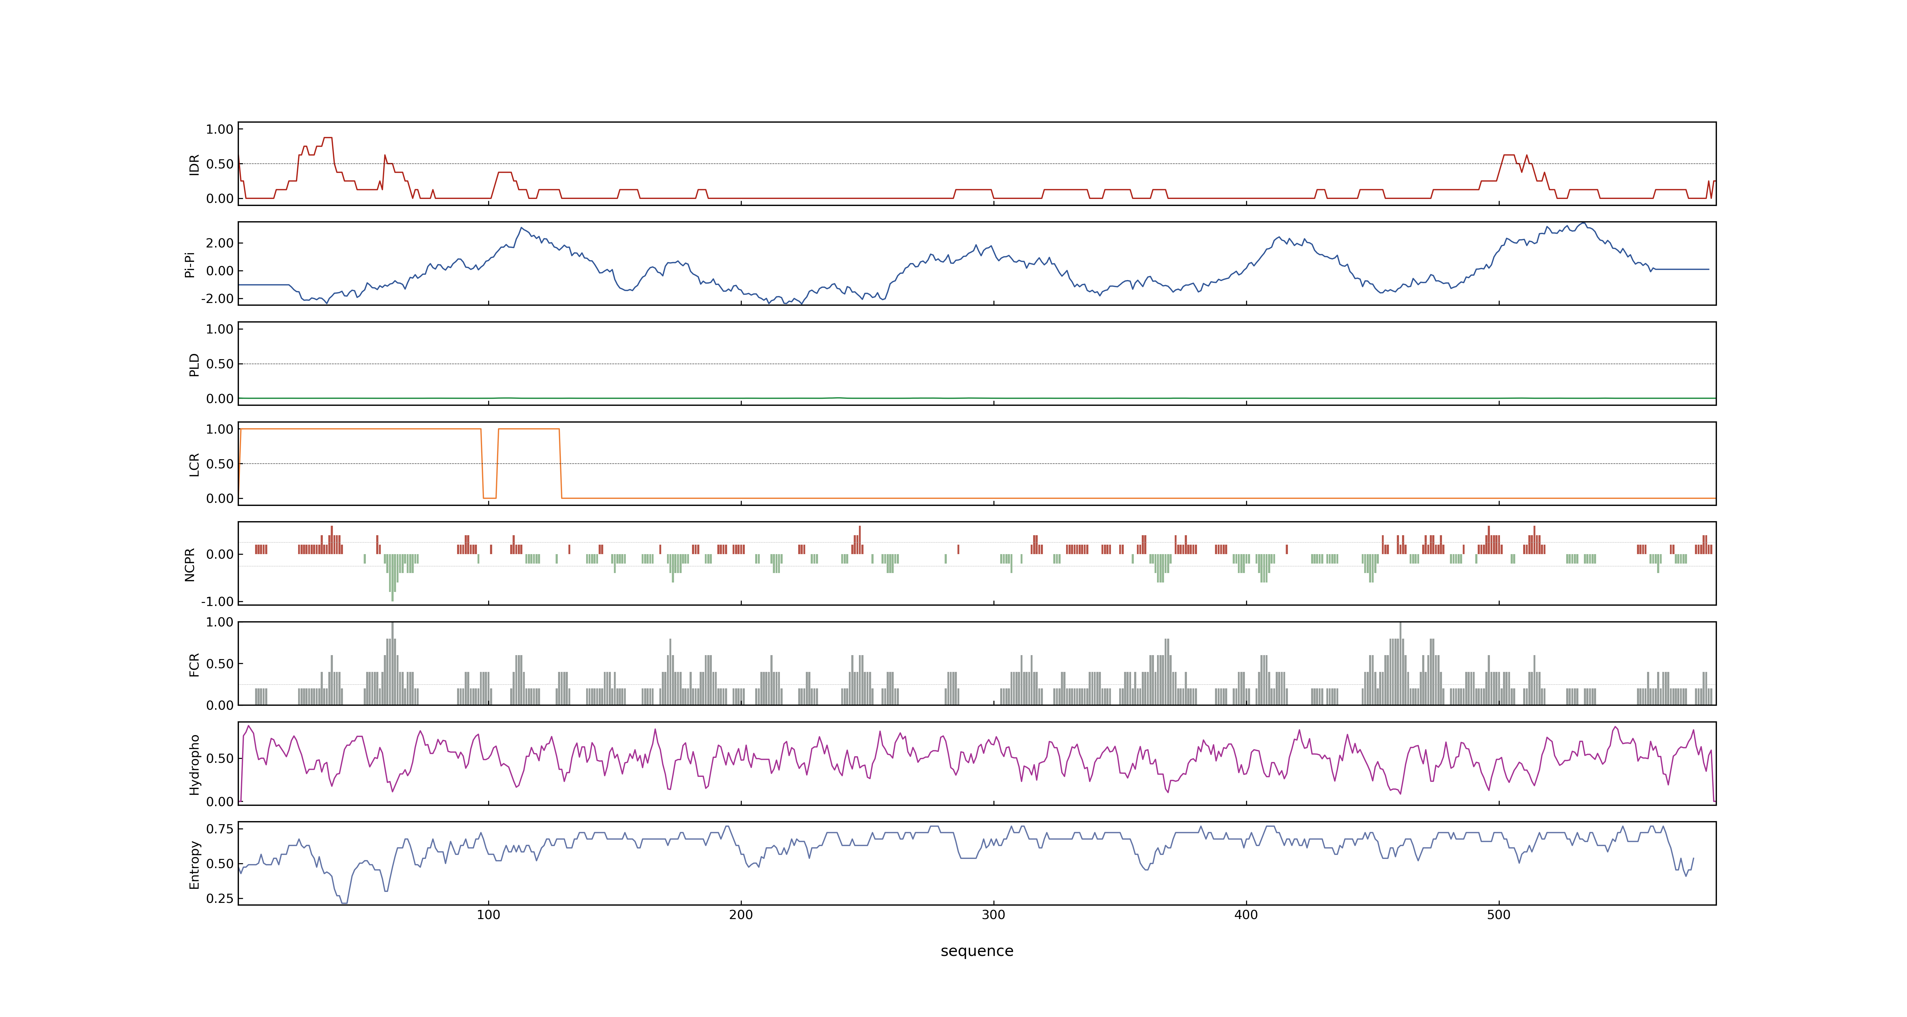Click the FCR axis label

(x=194, y=665)
